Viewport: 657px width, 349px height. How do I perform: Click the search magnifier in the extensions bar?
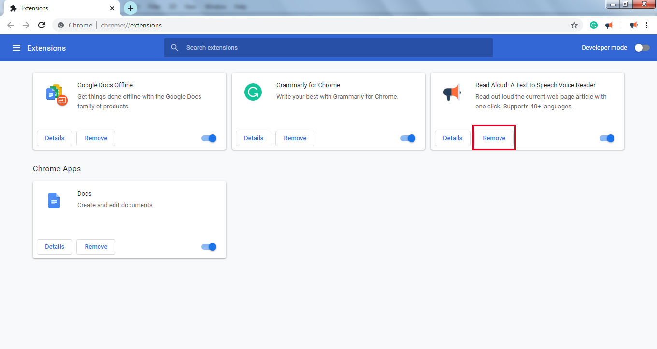(x=174, y=47)
